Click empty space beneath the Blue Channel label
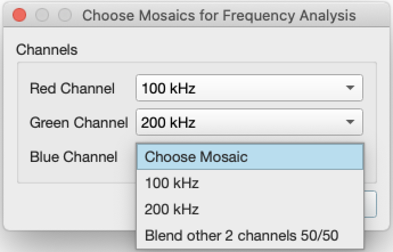Image resolution: width=393 pixels, height=252 pixels. click(74, 173)
